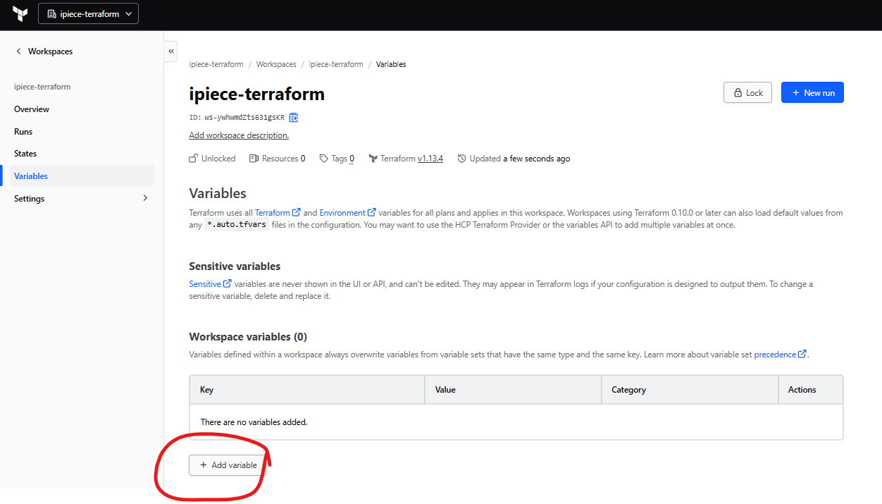
Task: Click the Updated a few seconds ago text
Action: pos(514,159)
